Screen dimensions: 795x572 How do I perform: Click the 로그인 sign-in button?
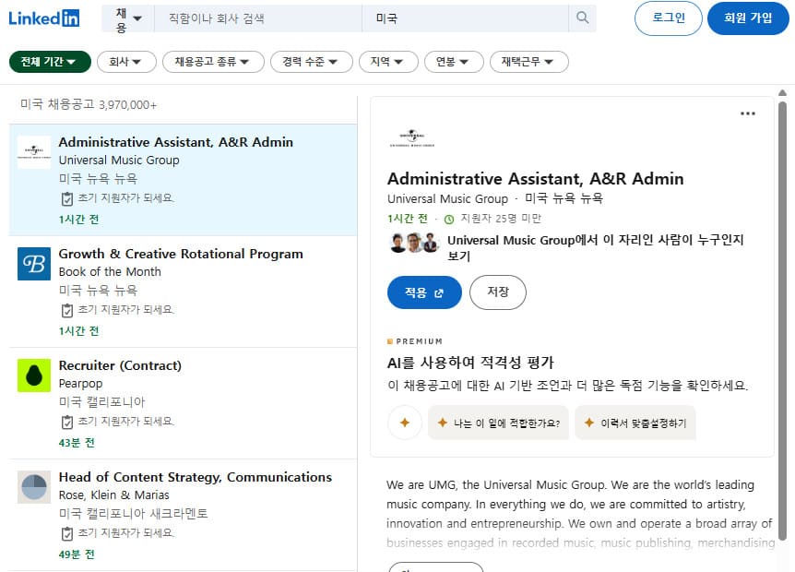[x=669, y=18]
